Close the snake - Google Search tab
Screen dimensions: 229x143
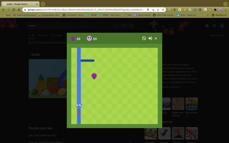pos(37,4)
